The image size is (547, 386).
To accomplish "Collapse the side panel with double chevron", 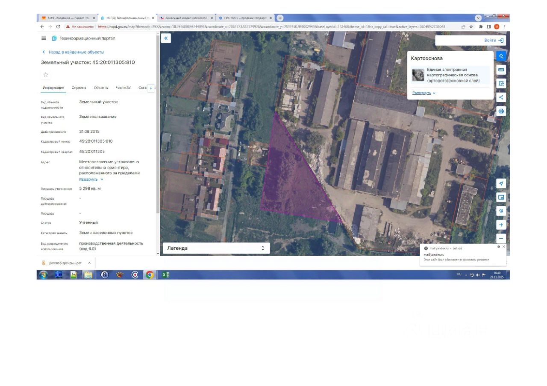I will click(x=166, y=38).
